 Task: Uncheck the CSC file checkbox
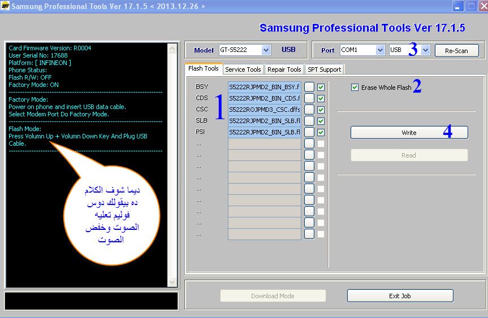click(321, 110)
